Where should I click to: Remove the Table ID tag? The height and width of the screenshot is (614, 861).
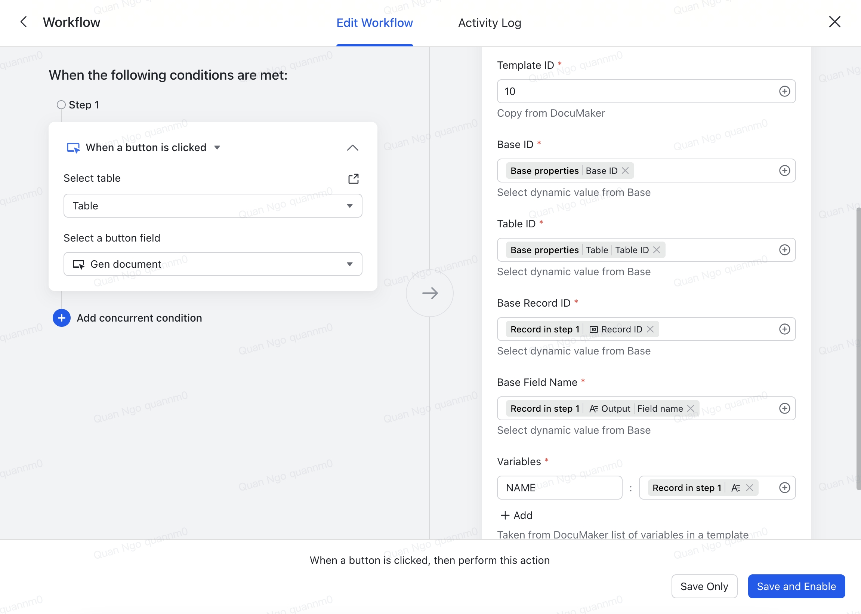[x=657, y=250]
